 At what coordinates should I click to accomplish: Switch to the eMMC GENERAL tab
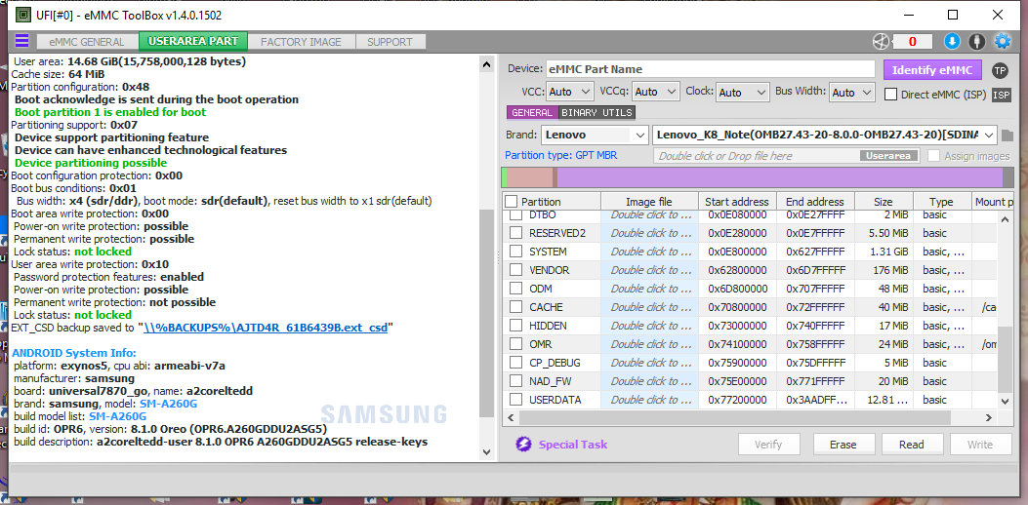87,42
